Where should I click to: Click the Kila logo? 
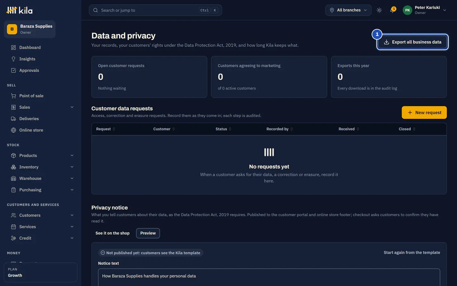tap(19, 10)
